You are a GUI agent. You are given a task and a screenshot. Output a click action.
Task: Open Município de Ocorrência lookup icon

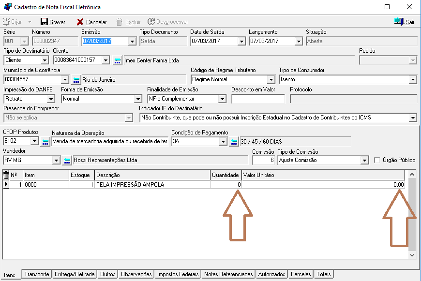(76, 80)
